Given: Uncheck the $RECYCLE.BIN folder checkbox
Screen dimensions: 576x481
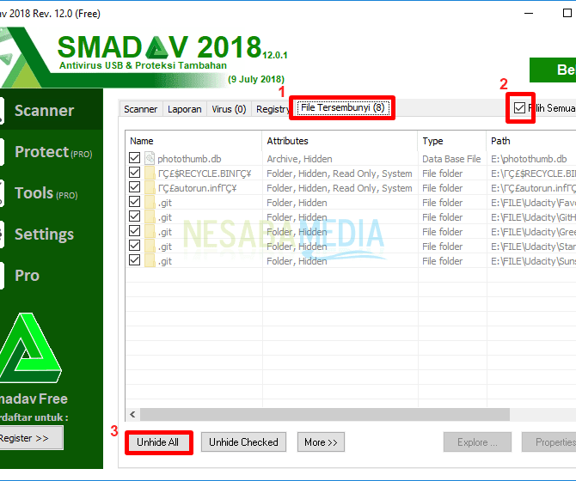Looking at the screenshot, I should click(x=134, y=173).
